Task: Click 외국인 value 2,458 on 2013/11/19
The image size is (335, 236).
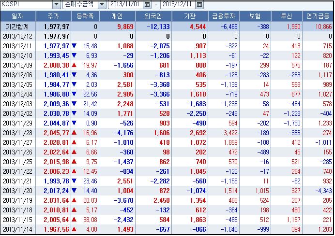Action: [x=162, y=200]
